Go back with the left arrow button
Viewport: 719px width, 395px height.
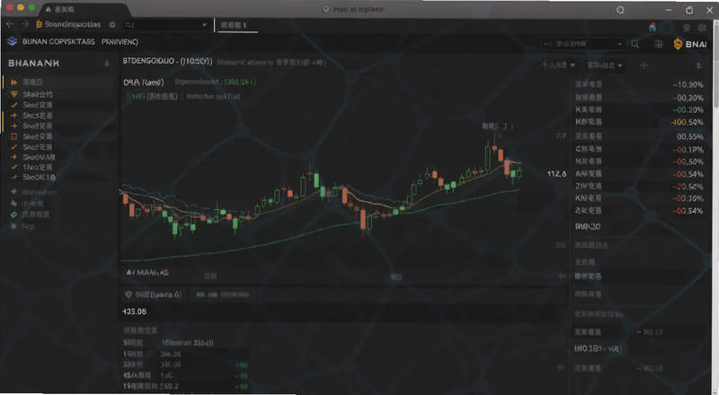[10, 24]
